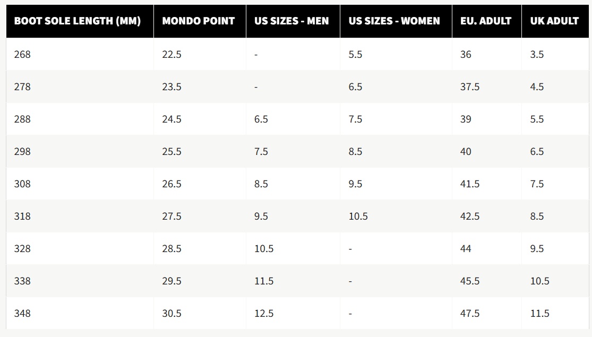Viewport: 592px width, 337px height.
Task: Click the women's US size 10.5 cell
Action: click(x=358, y=216)
